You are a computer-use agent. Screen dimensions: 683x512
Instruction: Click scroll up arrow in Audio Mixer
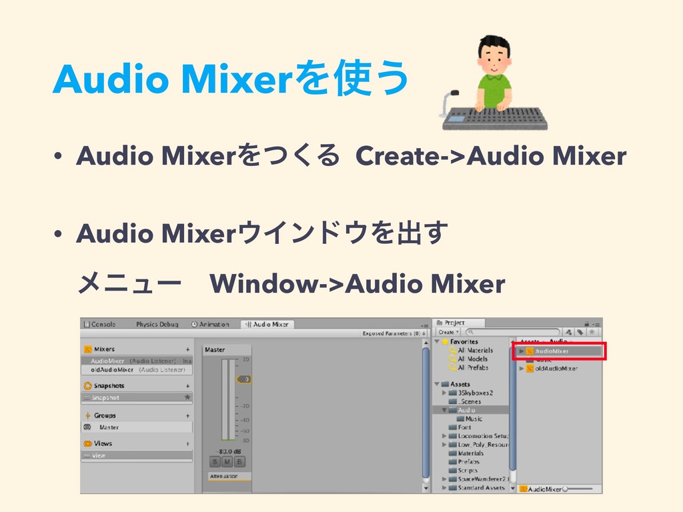coord(426,343)
